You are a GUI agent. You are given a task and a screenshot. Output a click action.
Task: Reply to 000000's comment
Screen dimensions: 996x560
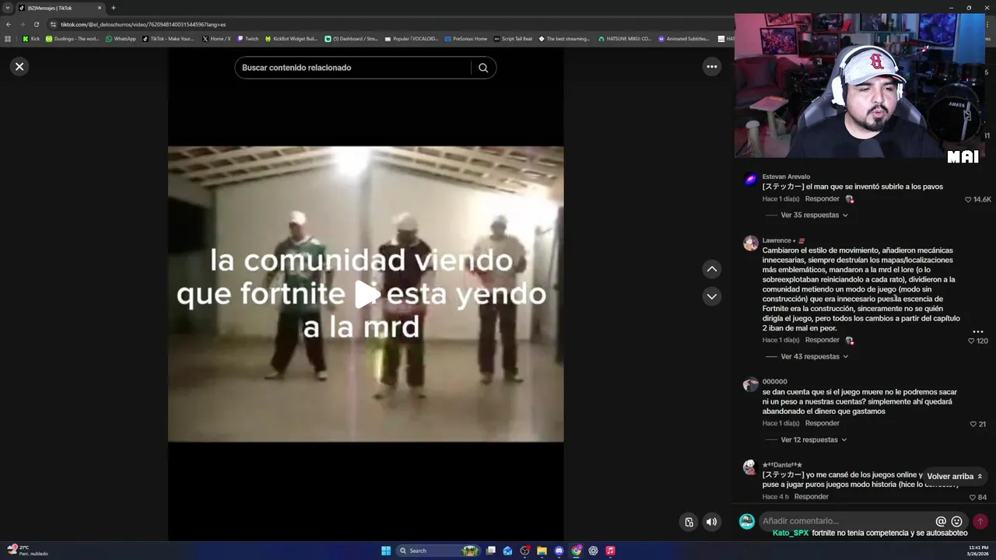pyautogui.click(x=822, y=423)
